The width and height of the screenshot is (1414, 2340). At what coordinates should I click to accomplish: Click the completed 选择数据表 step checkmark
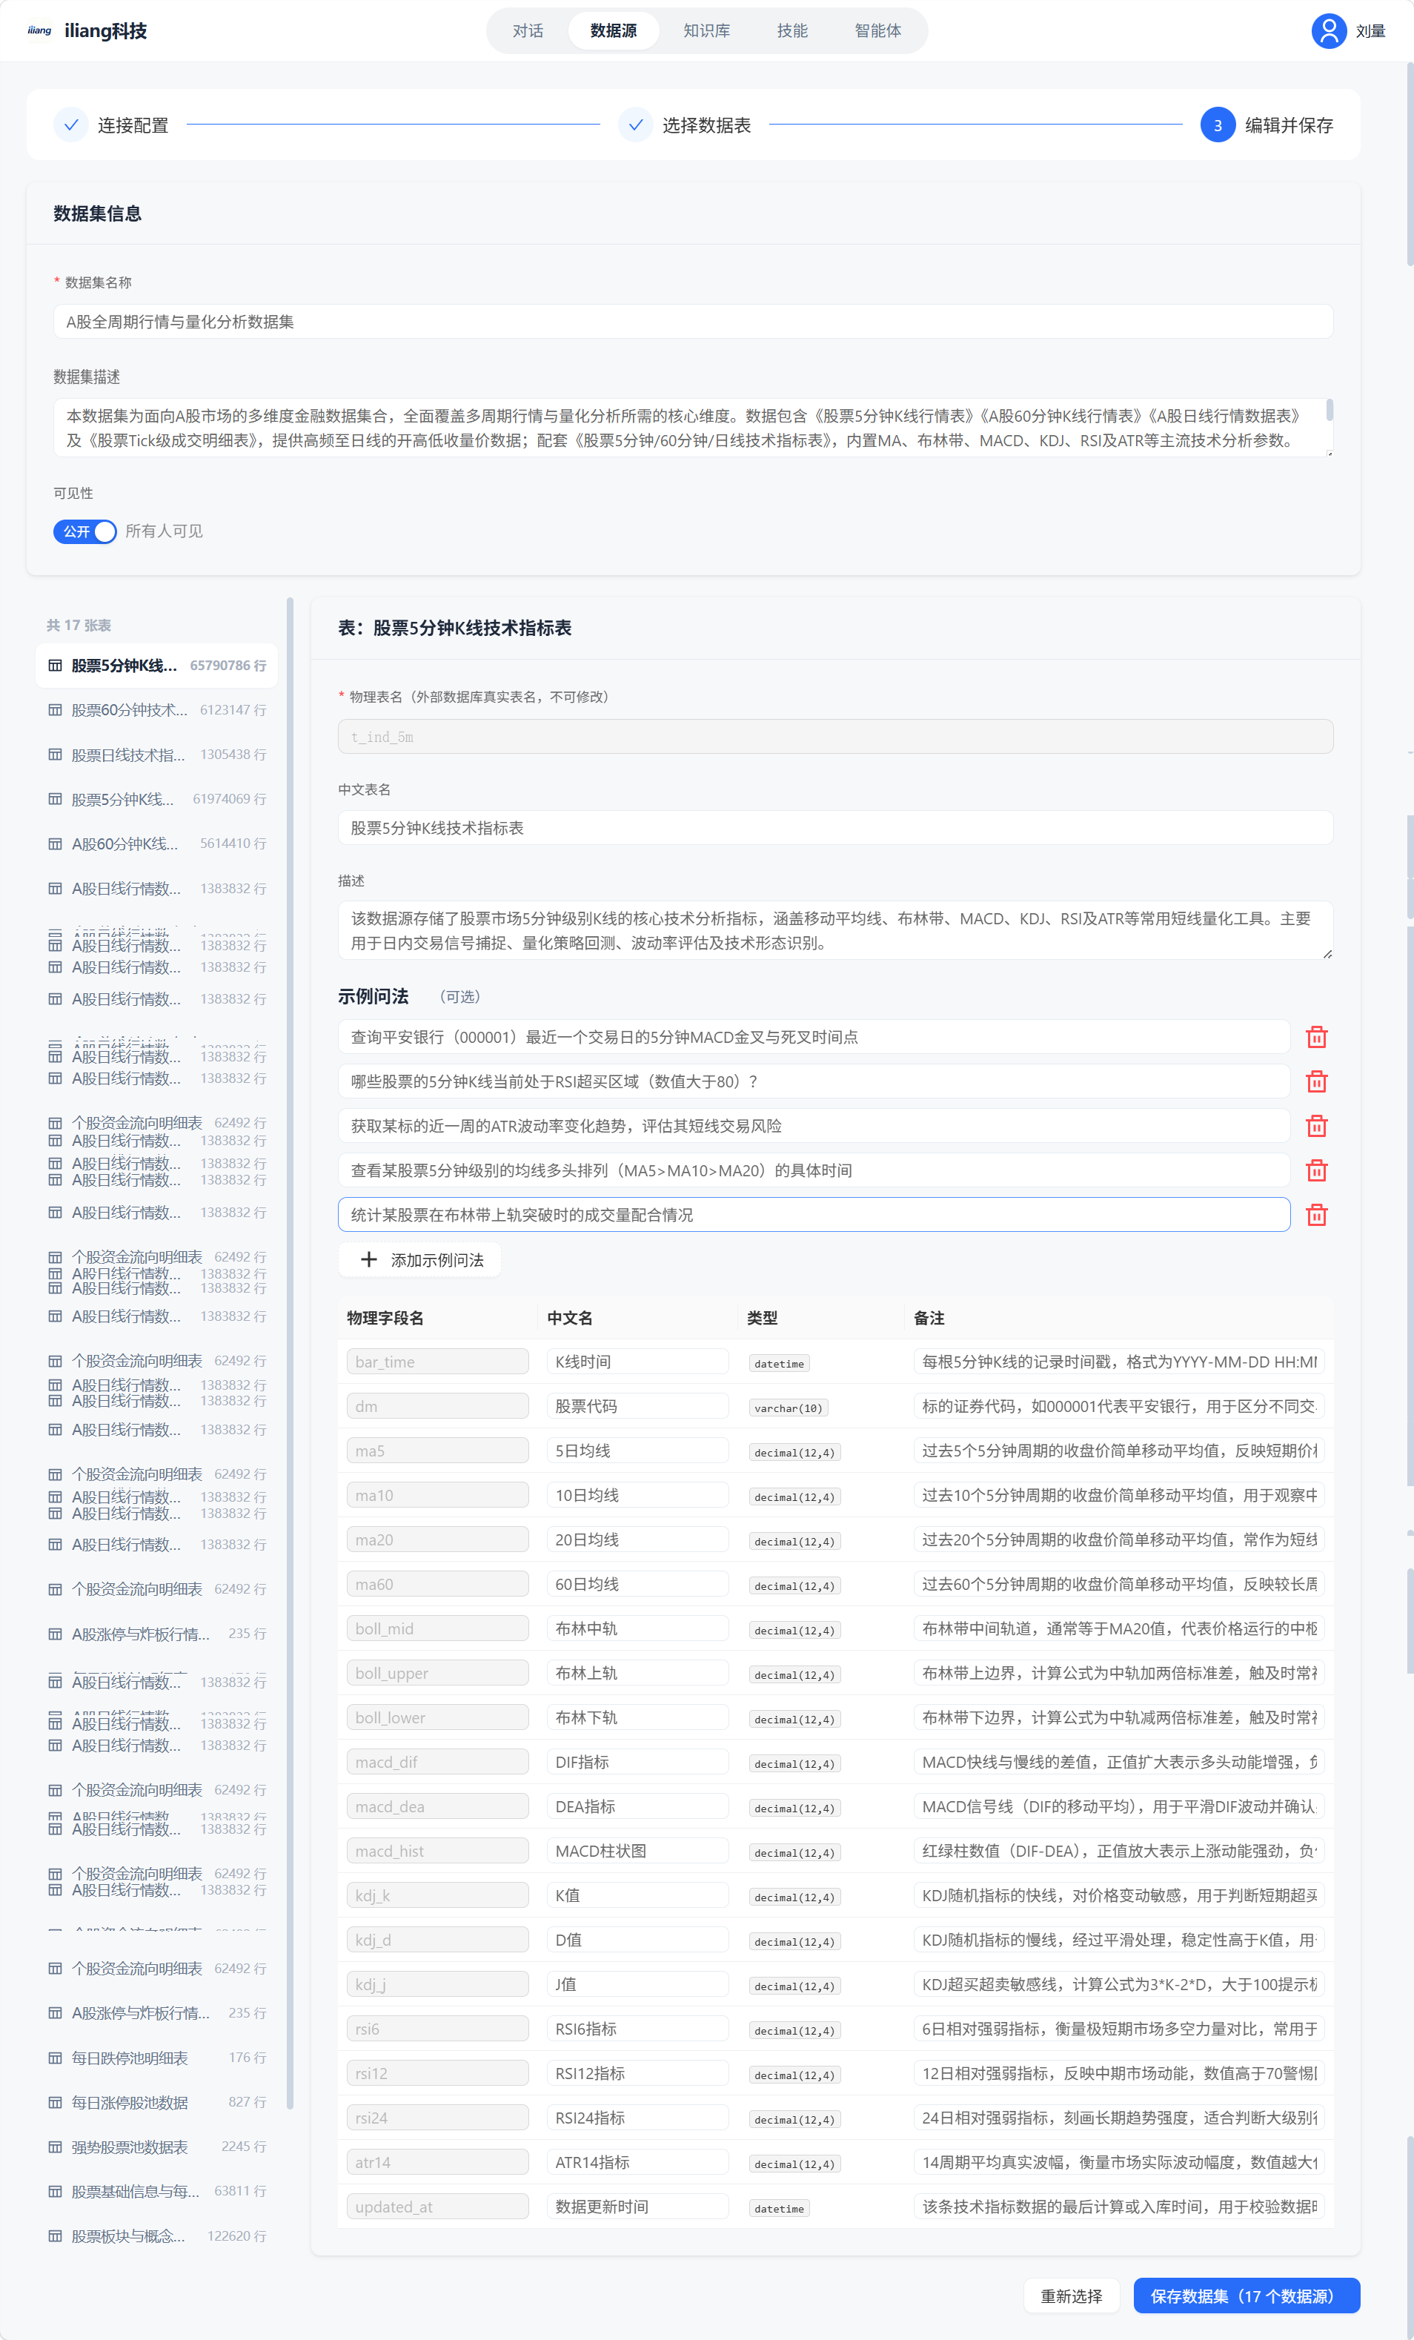point(637,125)
